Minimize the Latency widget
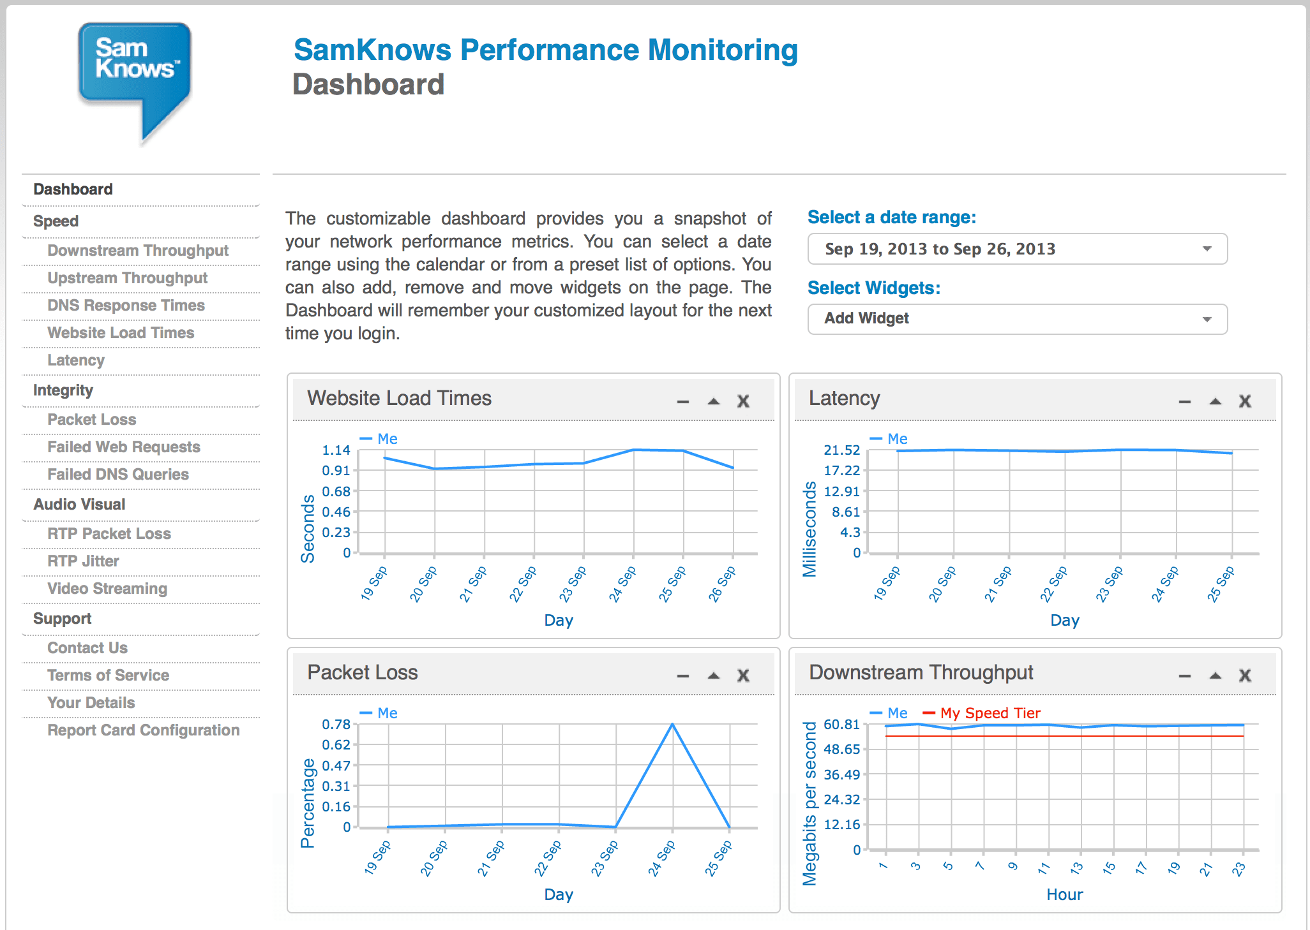The image size is (1310, 930). [1185, 402]
